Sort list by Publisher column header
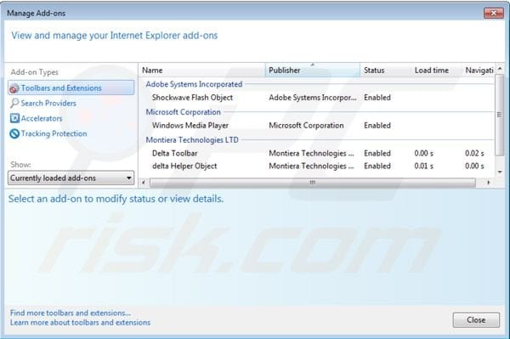The image size is (510, 339). [313, 71]
